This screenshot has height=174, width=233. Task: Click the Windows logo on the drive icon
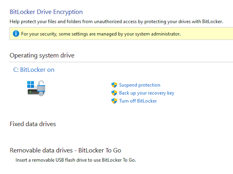pyautogui.click(x=31, y=84)
